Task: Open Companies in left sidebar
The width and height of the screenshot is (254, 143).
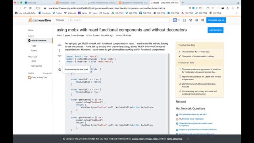Action: tap(37, 66)
